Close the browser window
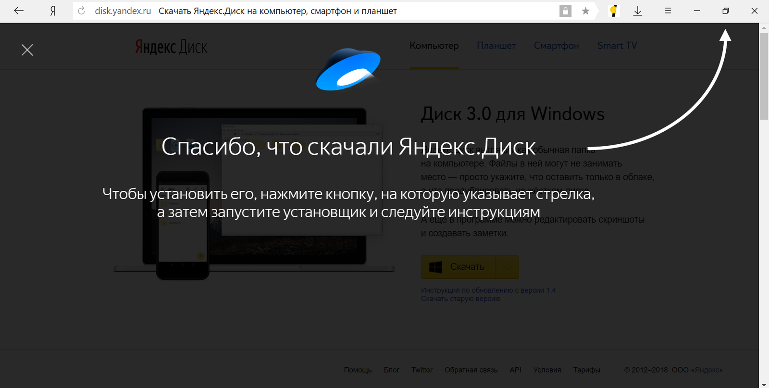 (x=755, y=11)
